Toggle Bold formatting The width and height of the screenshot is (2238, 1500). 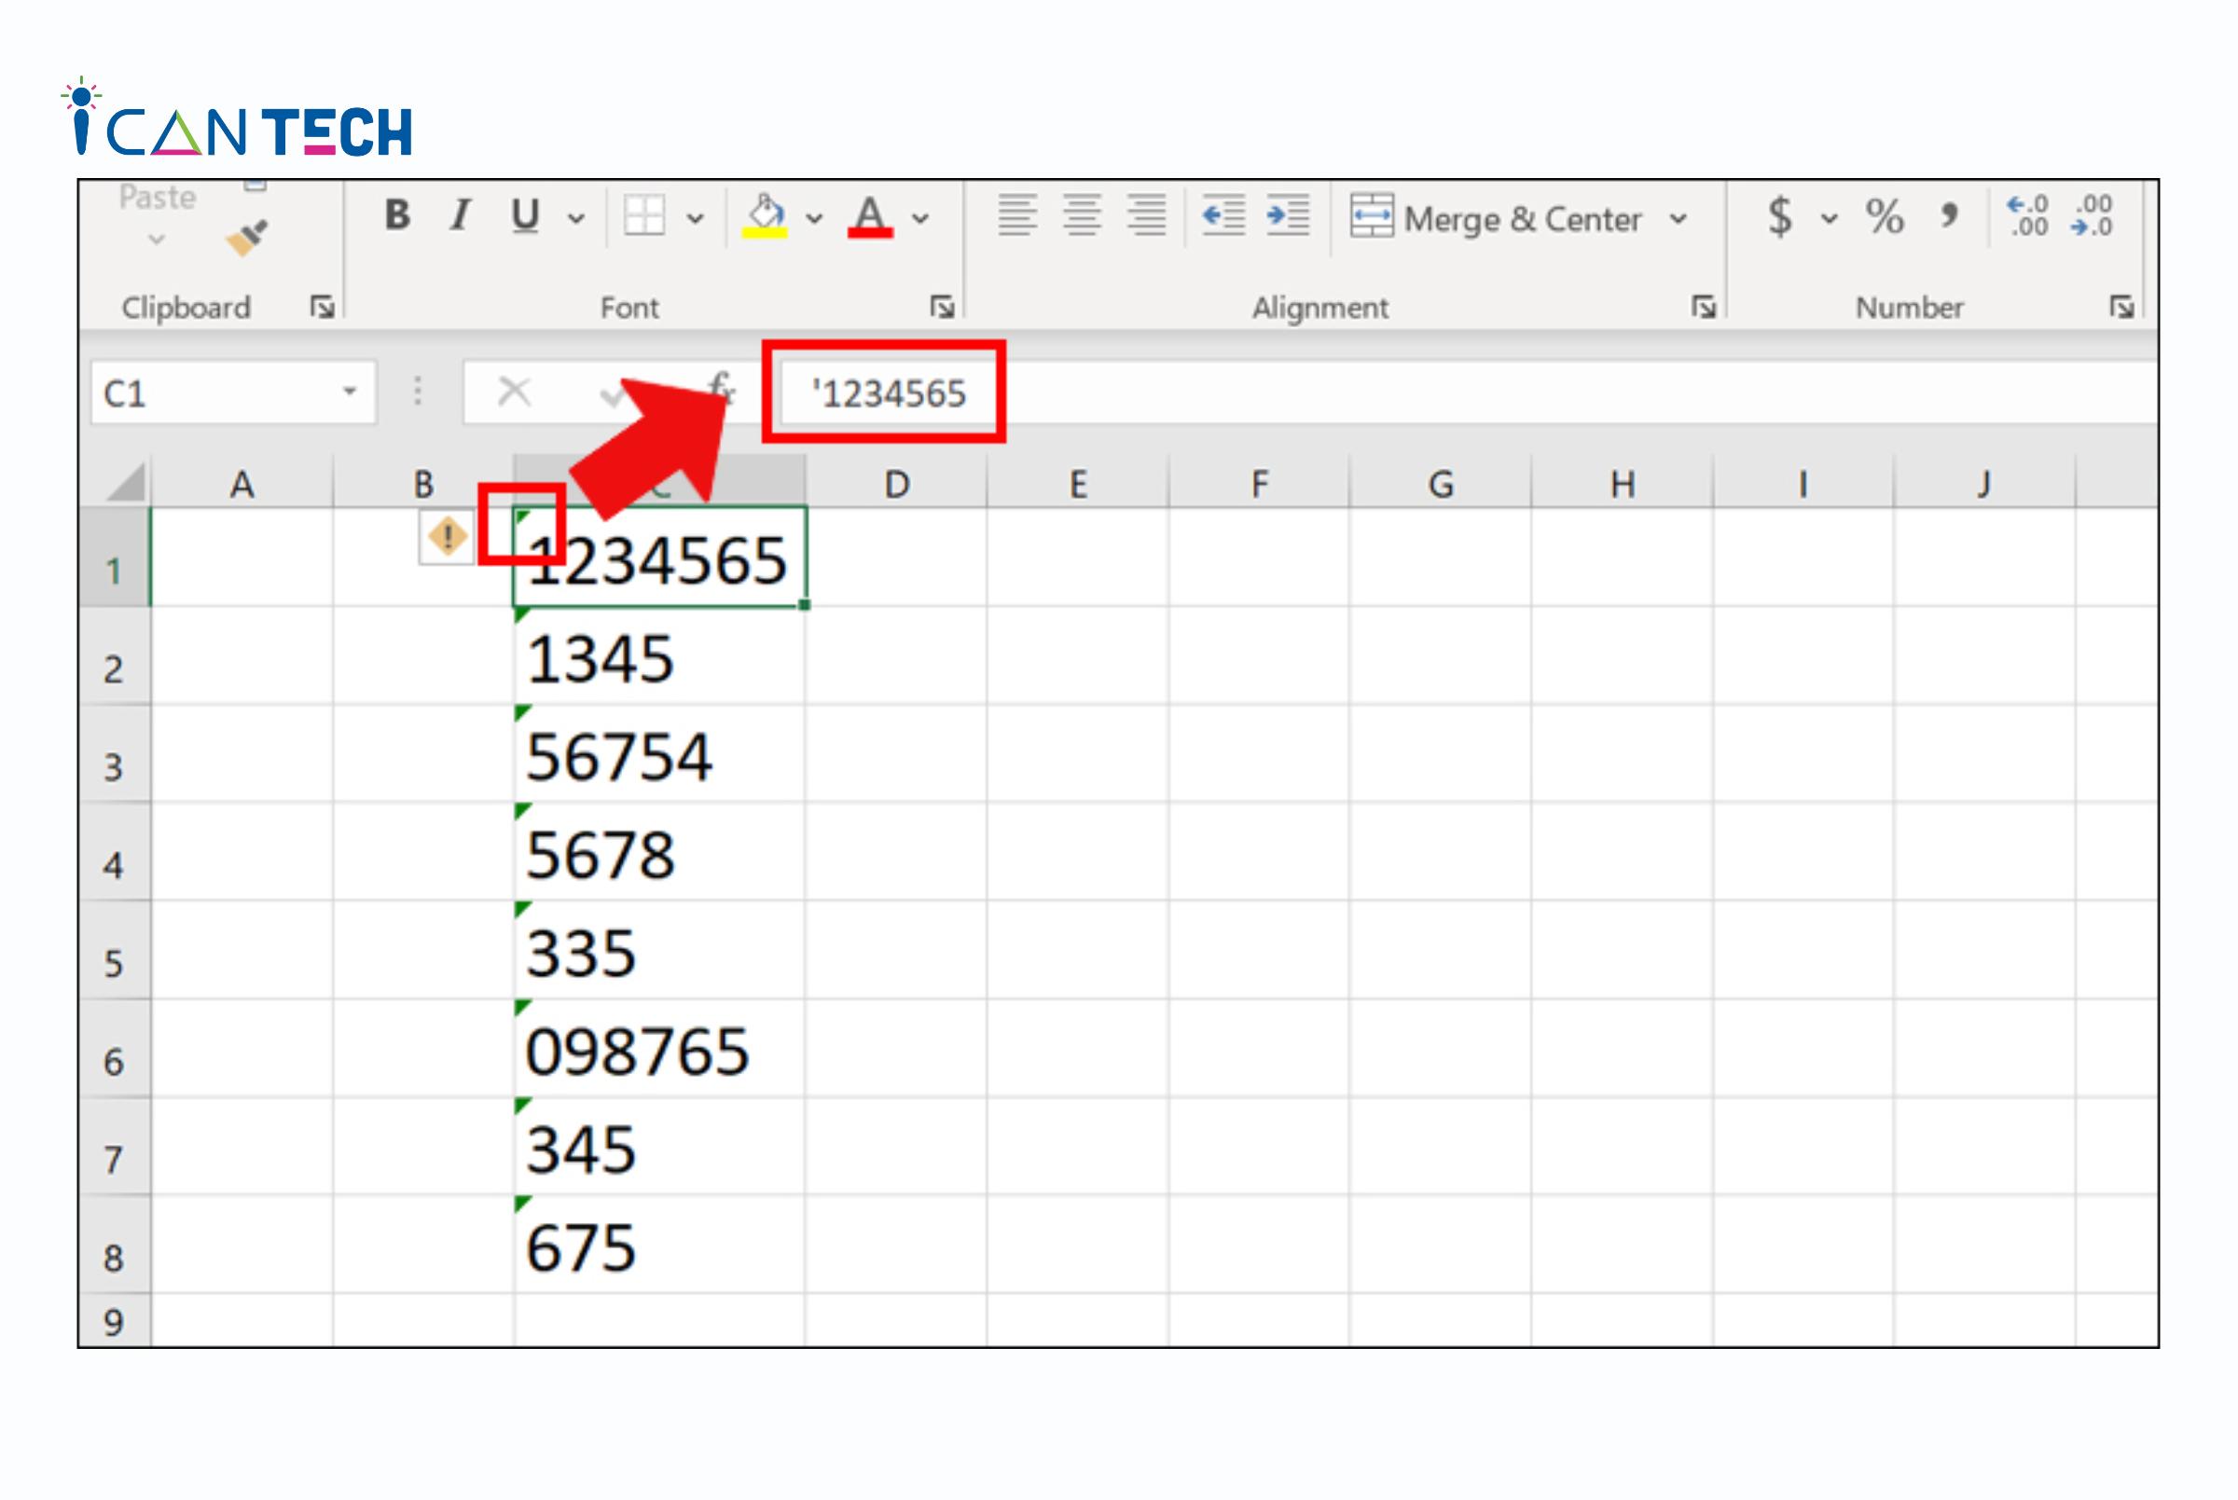[x=397, y=215]
